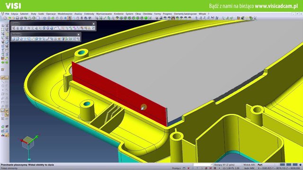Open the Siatki menu

(41, 14)
